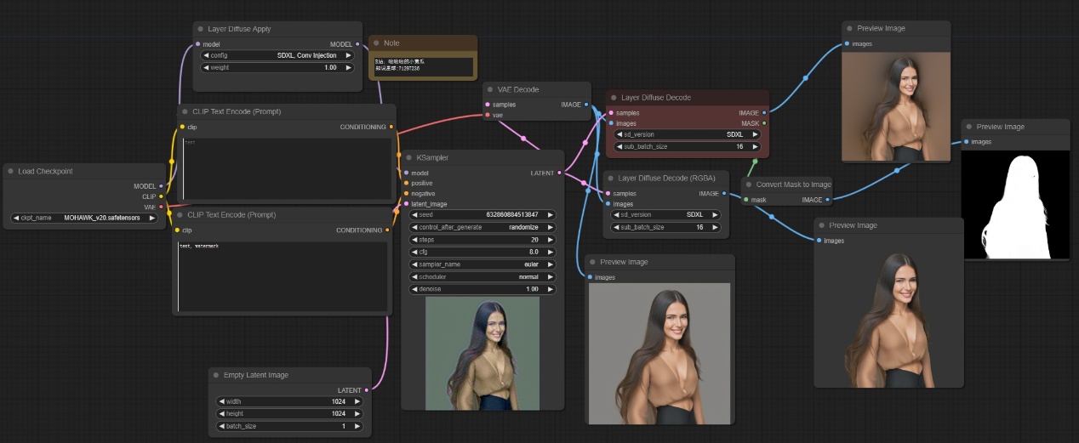Click the KSampler LATENT output port
The image size is (1079, 443).
tap(559, 173)
